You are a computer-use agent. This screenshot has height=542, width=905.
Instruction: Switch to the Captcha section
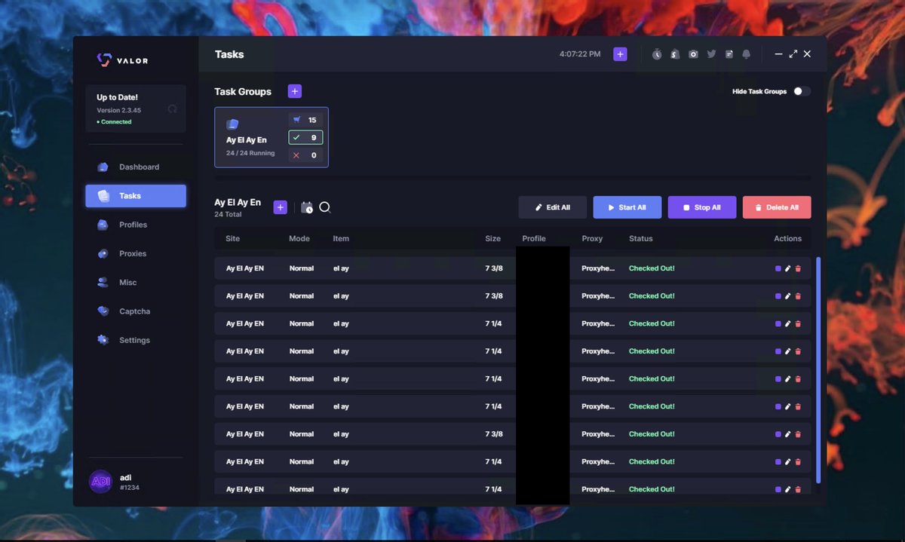pos(134,311)
